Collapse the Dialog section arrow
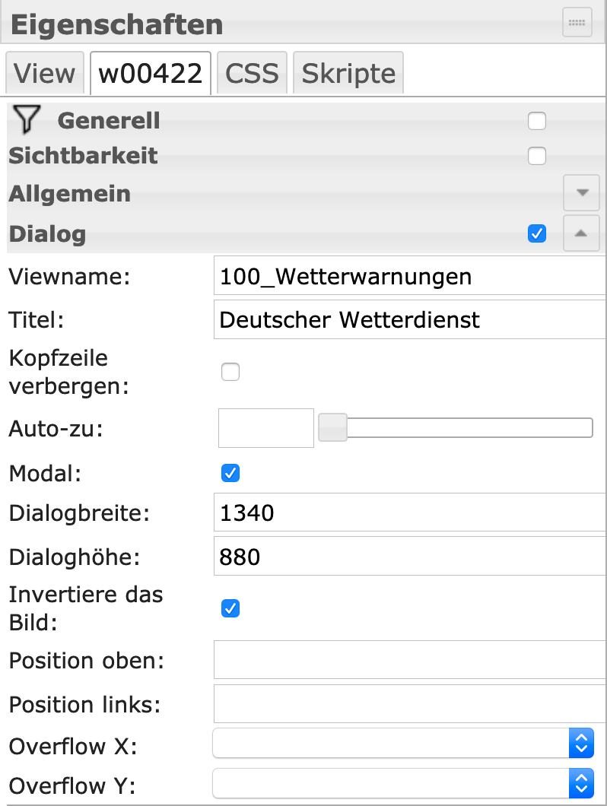This screenshot has height=806, width=607. (582, 233)
